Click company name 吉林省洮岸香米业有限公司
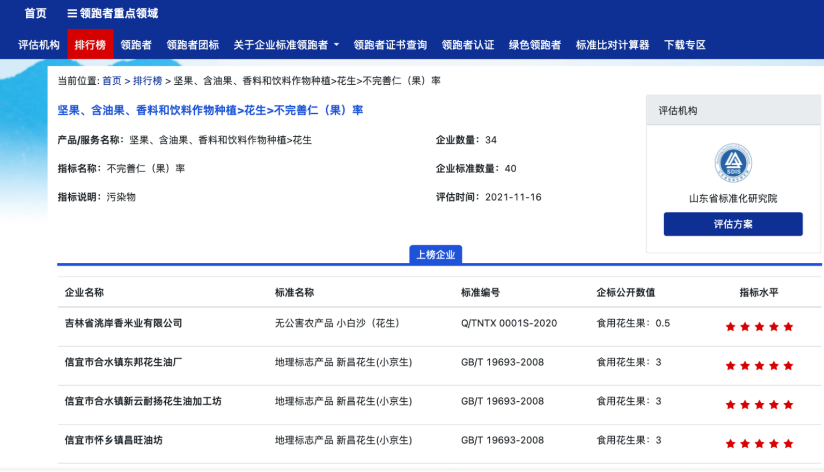824x472 pixels. (123, 323)
